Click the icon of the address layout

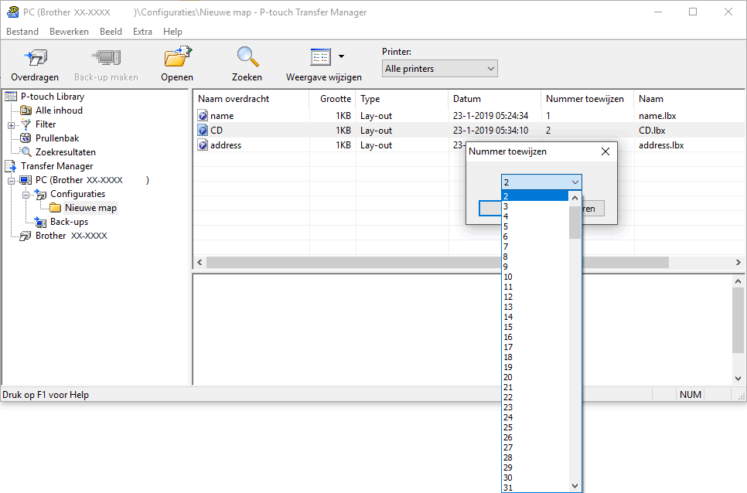tap(203, 145)
